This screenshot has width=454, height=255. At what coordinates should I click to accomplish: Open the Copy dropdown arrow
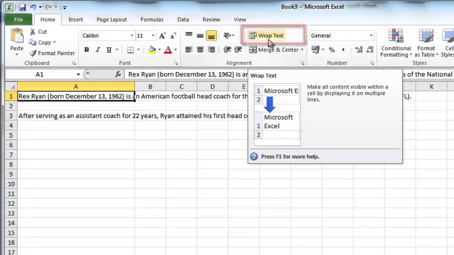click(x=54, y=42)
